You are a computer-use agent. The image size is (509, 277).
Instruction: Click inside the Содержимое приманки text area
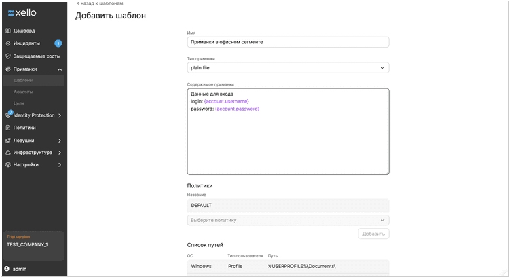tap(288, 143)
